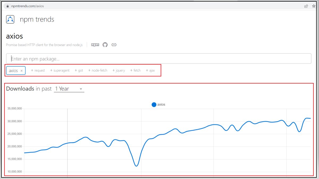Click the 'Enter an npm package' search field
Viewport: 319px width, 179px height.
(159, 59)
